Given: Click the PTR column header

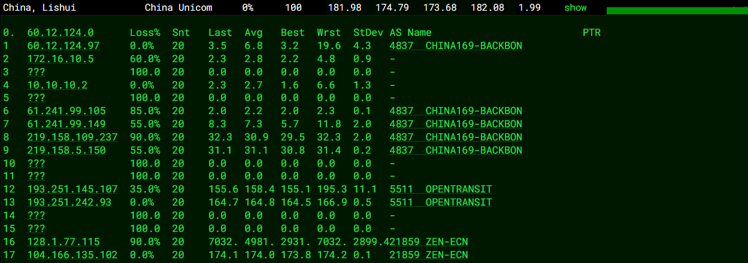Looking at the screenshot, I should (591, 32).
